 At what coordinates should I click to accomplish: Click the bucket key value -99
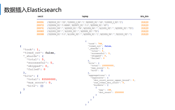(109, 90)
